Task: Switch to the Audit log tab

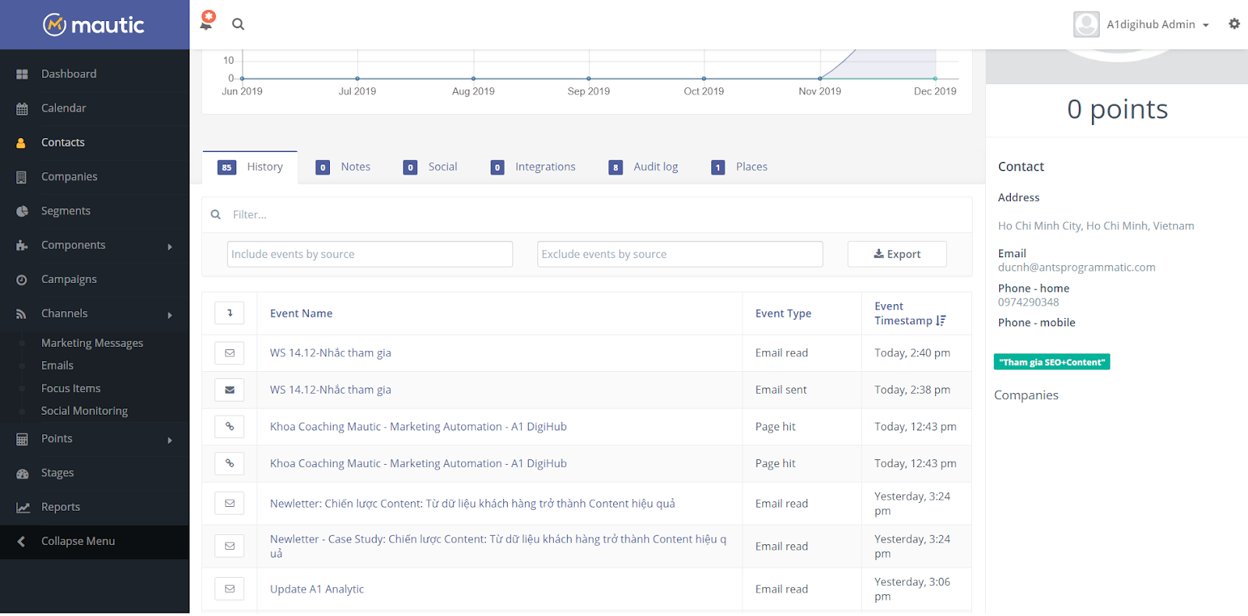Action: click(645, 167)
